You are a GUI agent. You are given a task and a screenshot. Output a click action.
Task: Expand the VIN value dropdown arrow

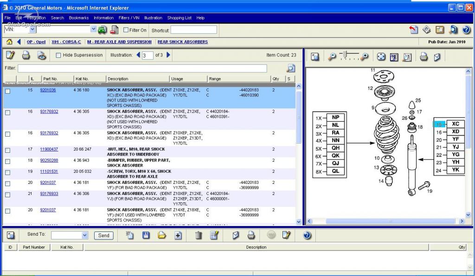point(94,29)
